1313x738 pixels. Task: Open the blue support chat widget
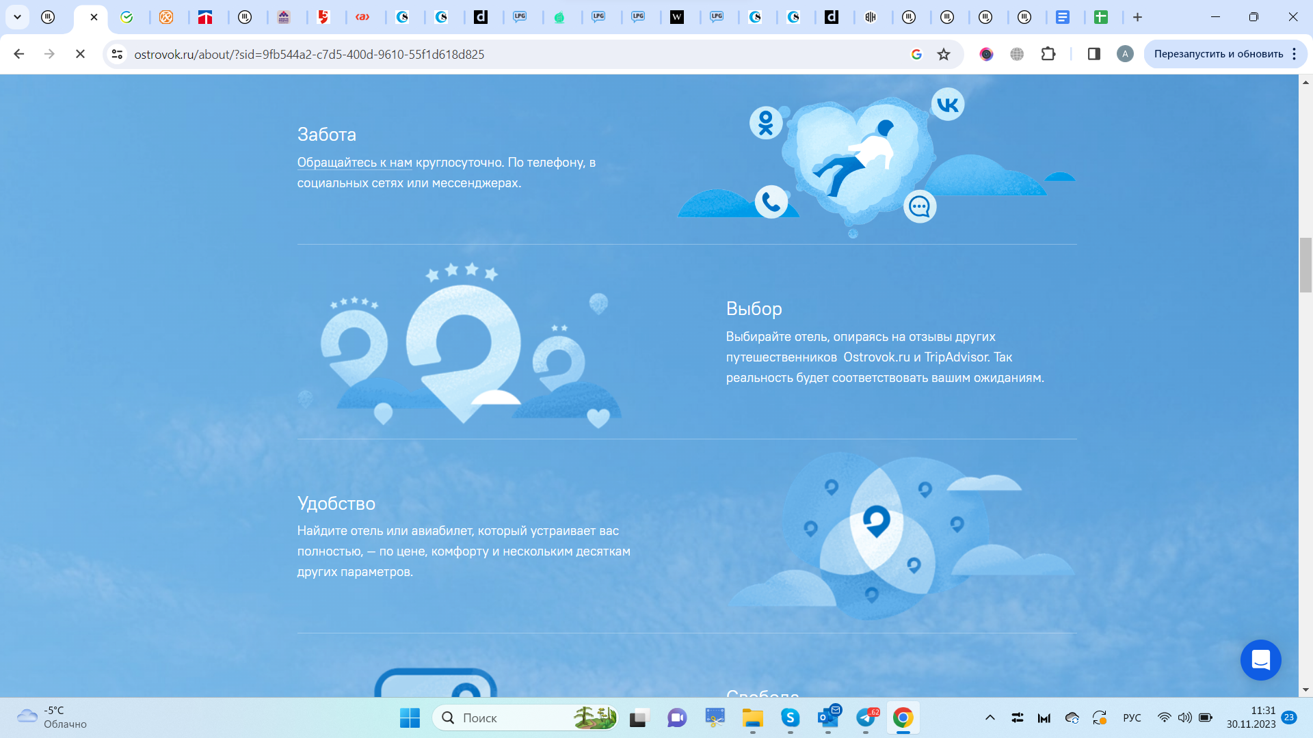1260,660
